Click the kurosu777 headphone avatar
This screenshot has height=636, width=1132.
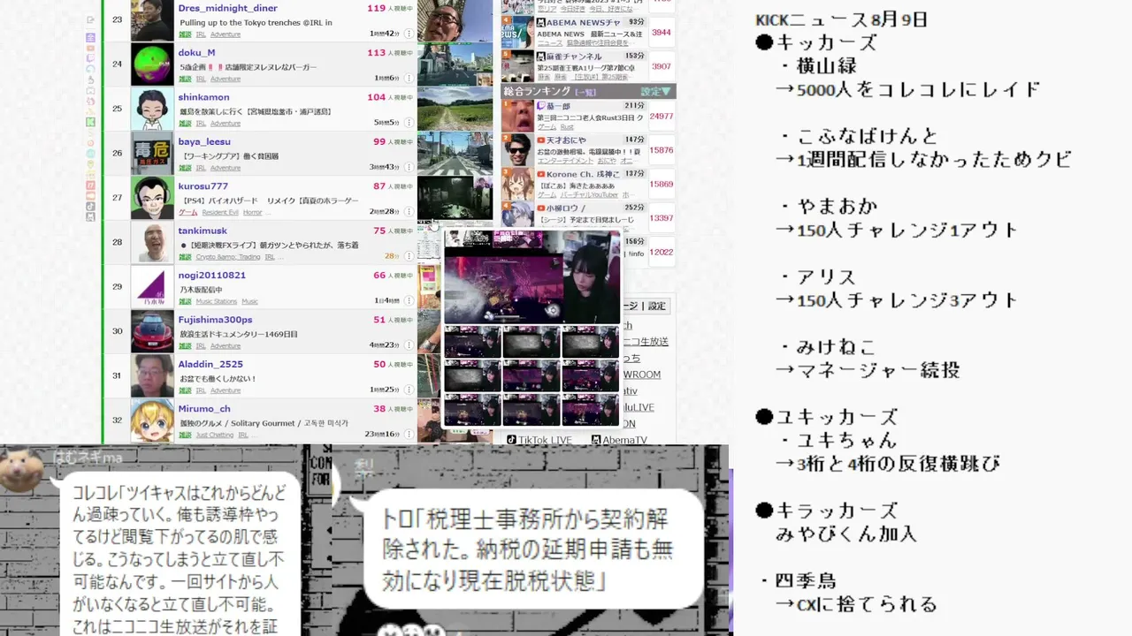(x=152, y=198)
